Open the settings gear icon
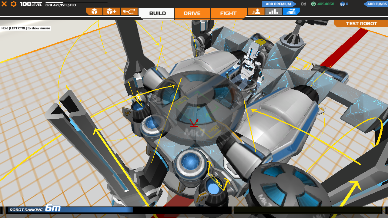This screenshot has width=388, height=218. tap(14, 4)
